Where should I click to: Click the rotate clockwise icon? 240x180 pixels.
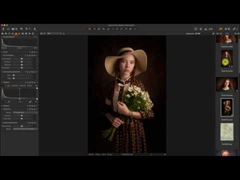[229, 29]
